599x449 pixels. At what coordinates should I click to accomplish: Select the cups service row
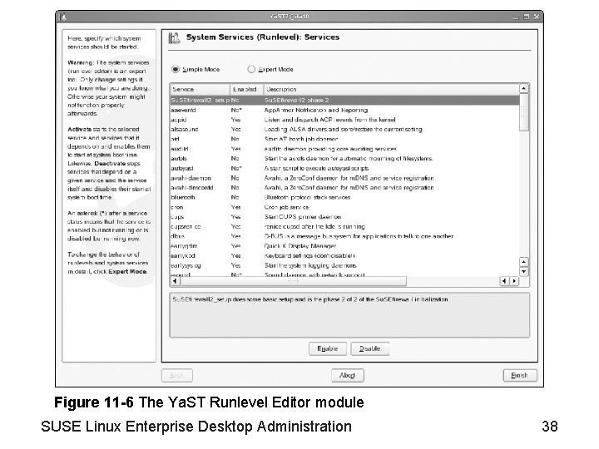[x=344, y=217]
